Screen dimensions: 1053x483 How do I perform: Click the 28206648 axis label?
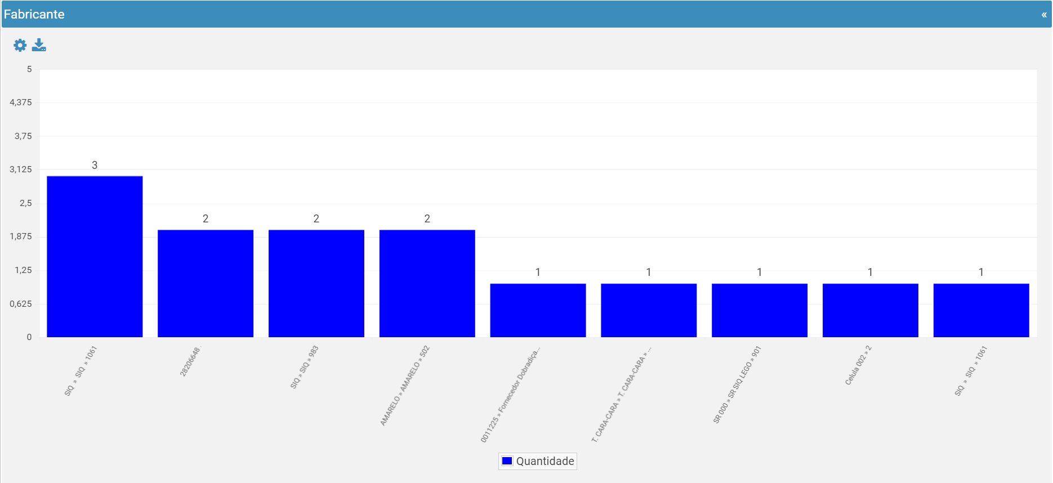(190, 361)
